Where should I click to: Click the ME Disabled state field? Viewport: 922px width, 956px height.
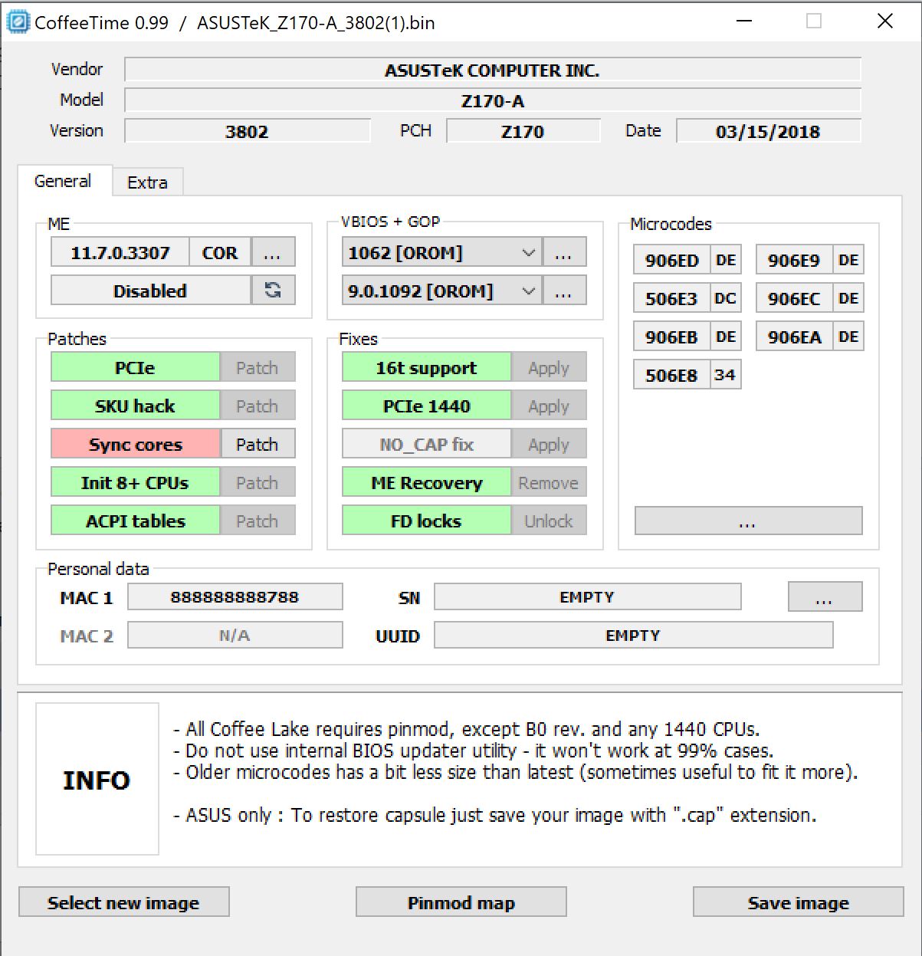point(151,291)
